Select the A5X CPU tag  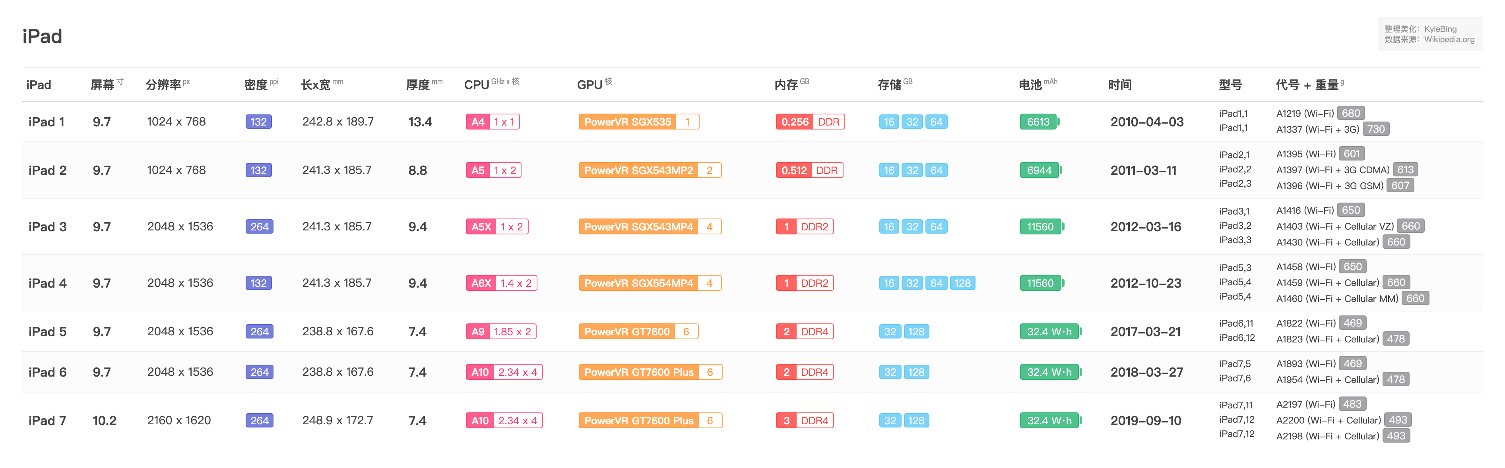pyautogui.click(x=496, y=227)
